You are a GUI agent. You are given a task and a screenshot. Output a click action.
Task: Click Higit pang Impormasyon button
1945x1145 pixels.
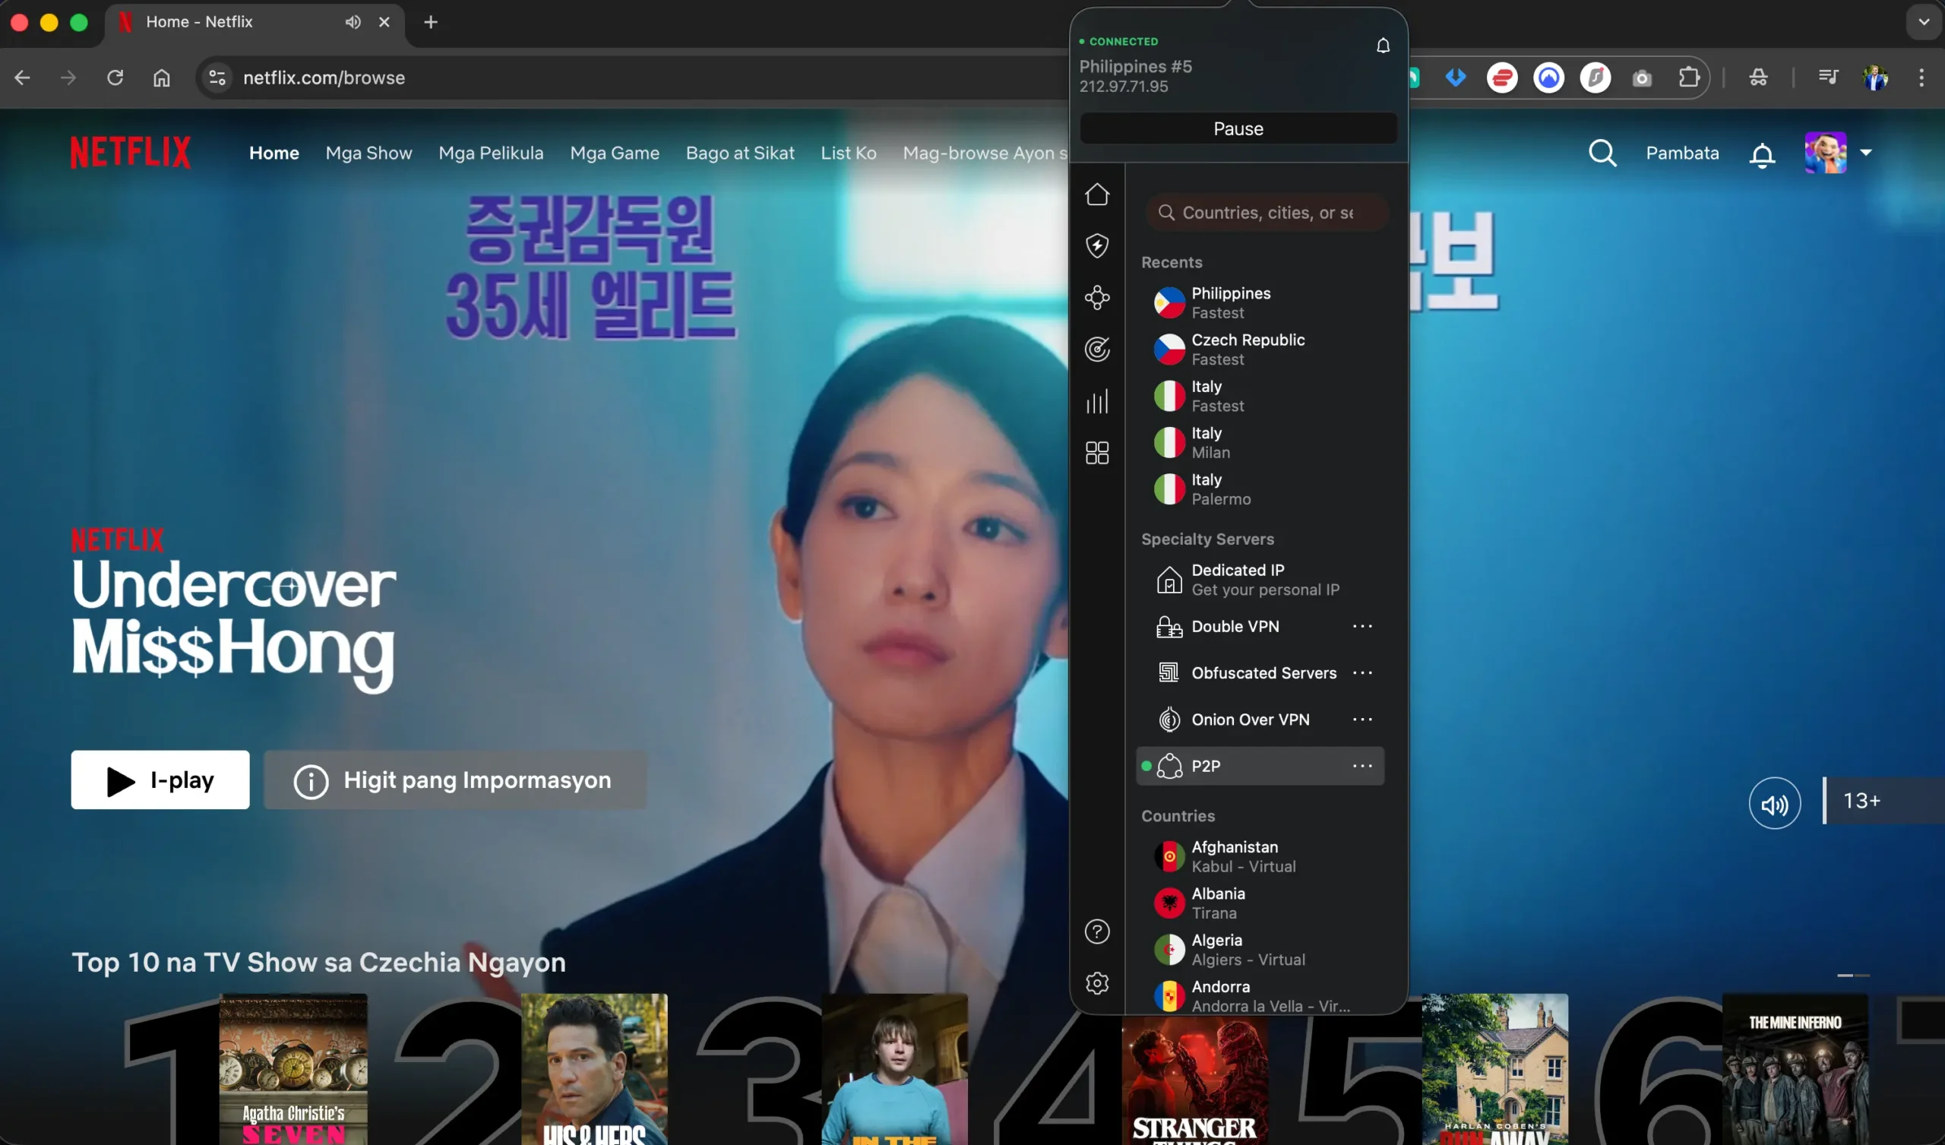coord(455,780)
